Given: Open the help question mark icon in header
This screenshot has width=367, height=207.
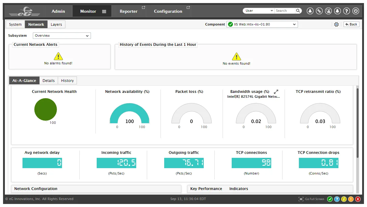Looking at the screenshot, I should 347,11.
